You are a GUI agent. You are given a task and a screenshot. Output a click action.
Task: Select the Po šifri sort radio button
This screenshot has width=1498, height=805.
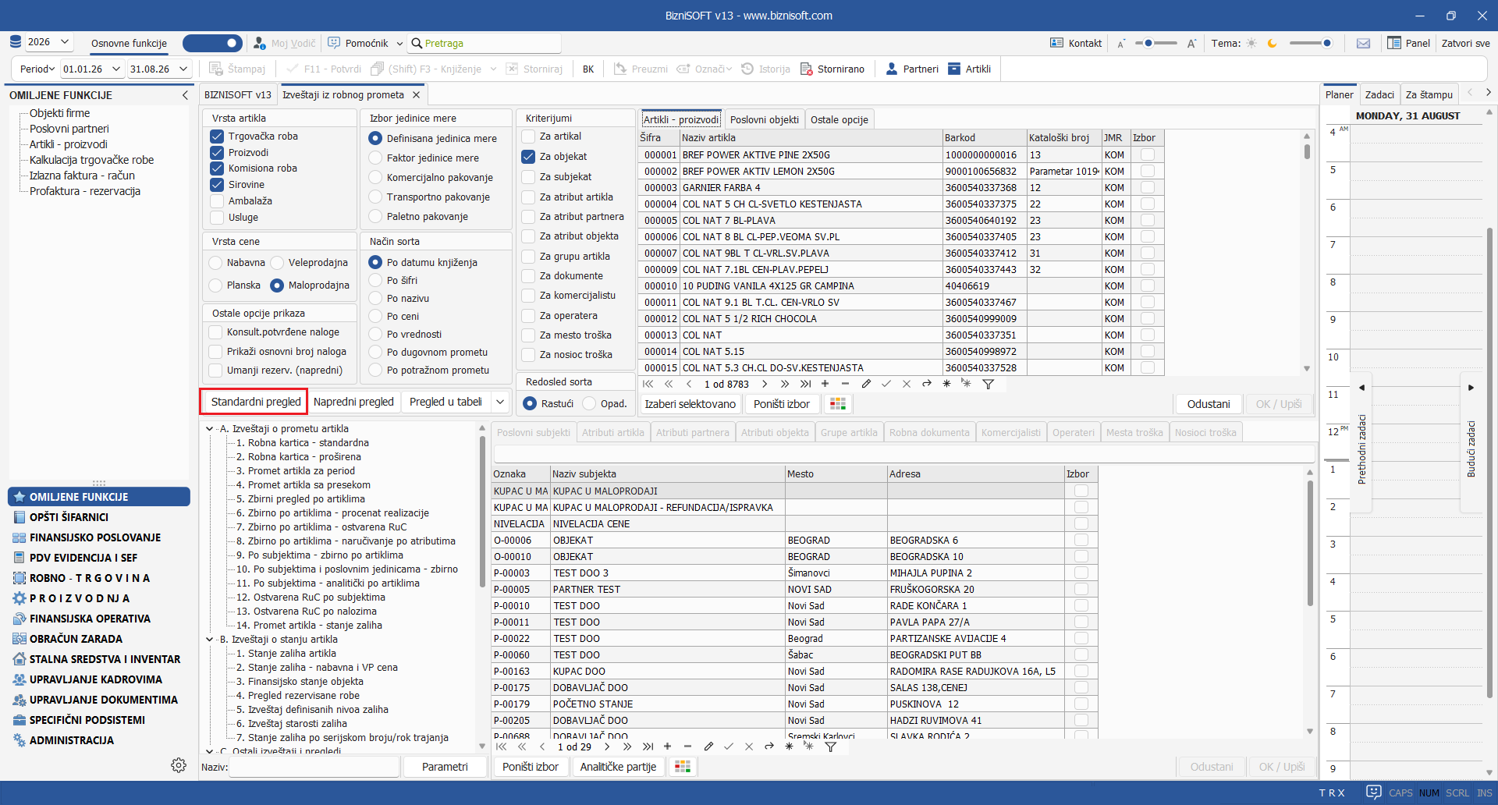[375, 280]
